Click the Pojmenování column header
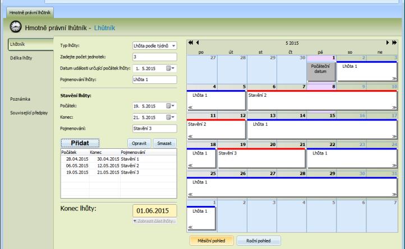 149,152
